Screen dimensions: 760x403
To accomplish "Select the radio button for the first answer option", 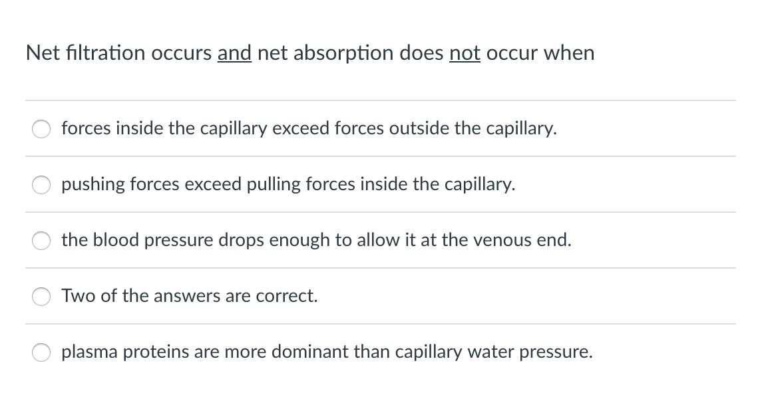I will coord(41,129).
